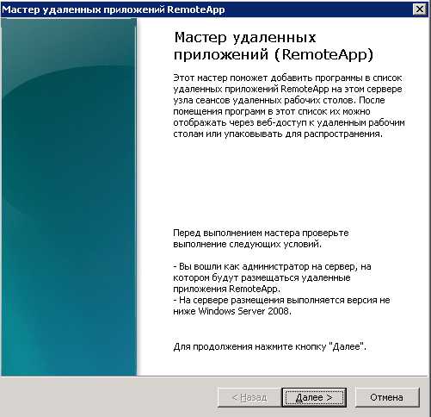The width and height of the screenshot is (431, 417).
Task: Click the text 'приложения RemoteApp.' in the conditions list
Action: pos(226,289)
